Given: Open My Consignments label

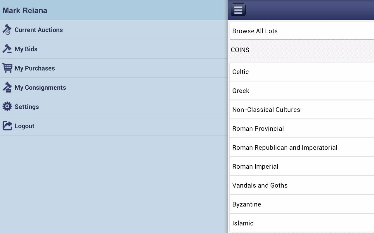Looking at the screenshot, I should [x=40, y=87].
